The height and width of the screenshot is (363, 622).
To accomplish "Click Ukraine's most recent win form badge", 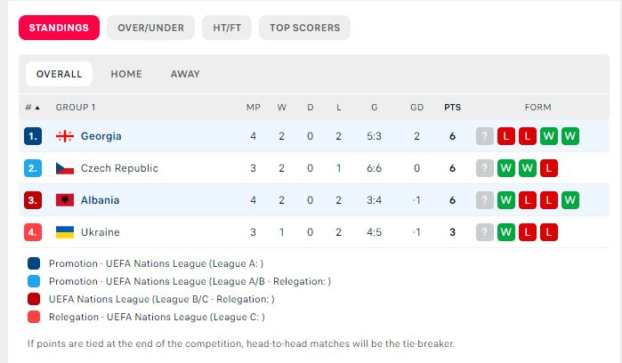I will [506, 232].
